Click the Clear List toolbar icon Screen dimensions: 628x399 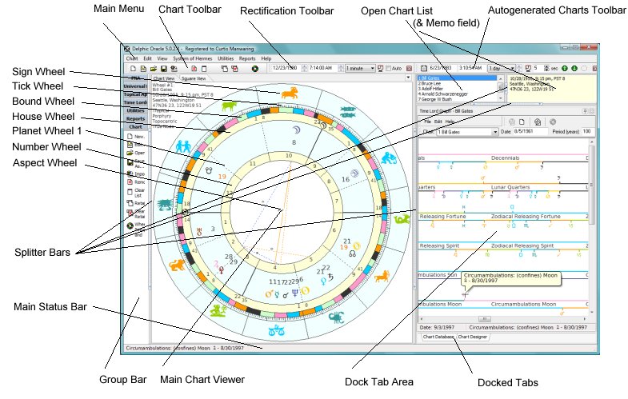coord(204,69)
